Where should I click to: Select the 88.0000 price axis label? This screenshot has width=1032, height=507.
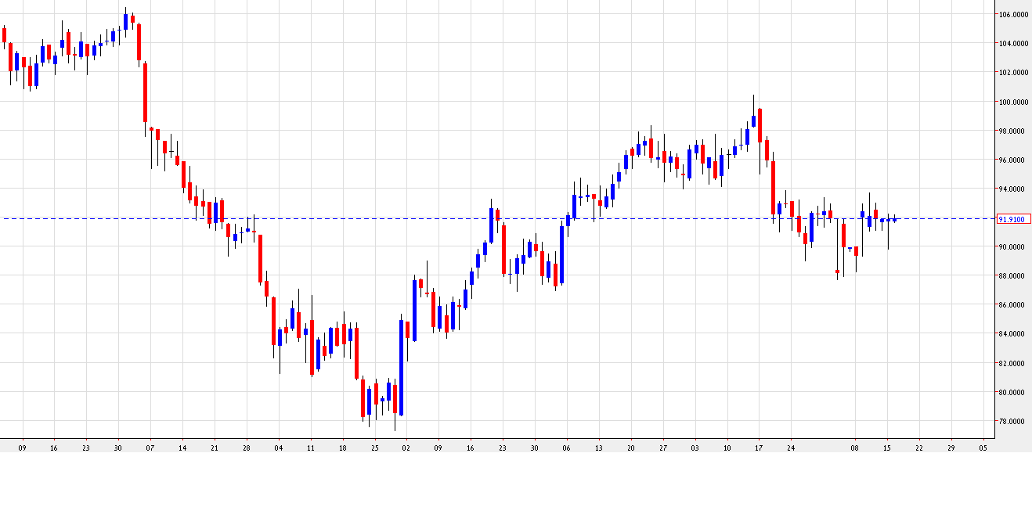coord(1013,275)
